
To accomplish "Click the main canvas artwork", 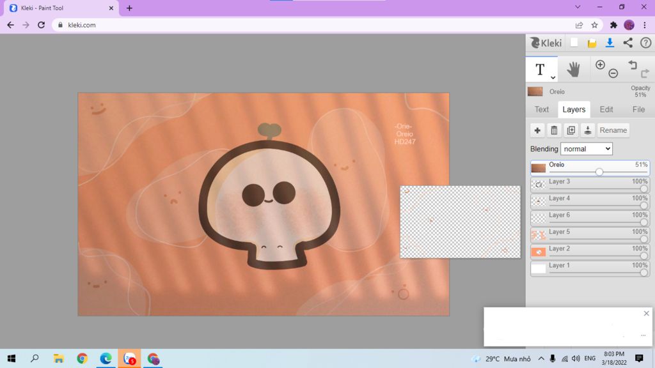I will click(264, 204).
